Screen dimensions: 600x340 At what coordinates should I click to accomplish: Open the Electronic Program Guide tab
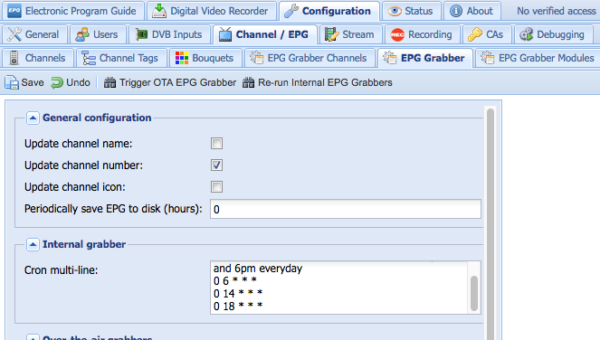[x=73, y=11]
